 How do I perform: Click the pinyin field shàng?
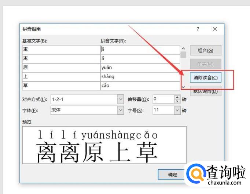pos(140,77)
